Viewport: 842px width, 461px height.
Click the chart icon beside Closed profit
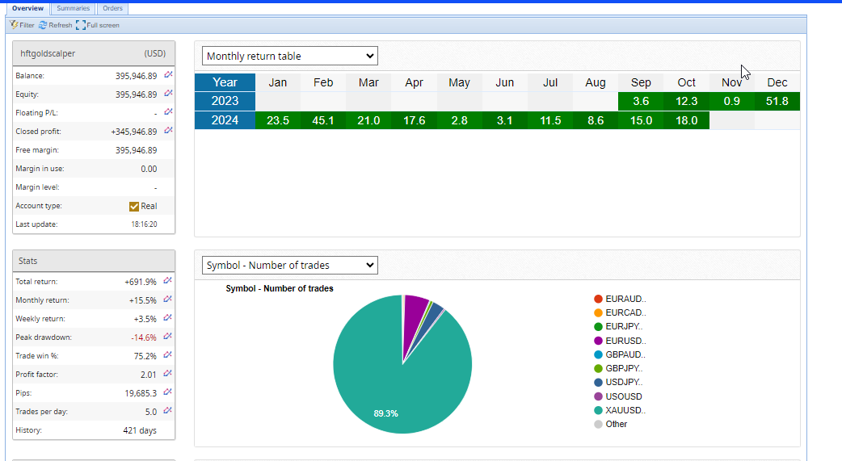click(168, 131)
